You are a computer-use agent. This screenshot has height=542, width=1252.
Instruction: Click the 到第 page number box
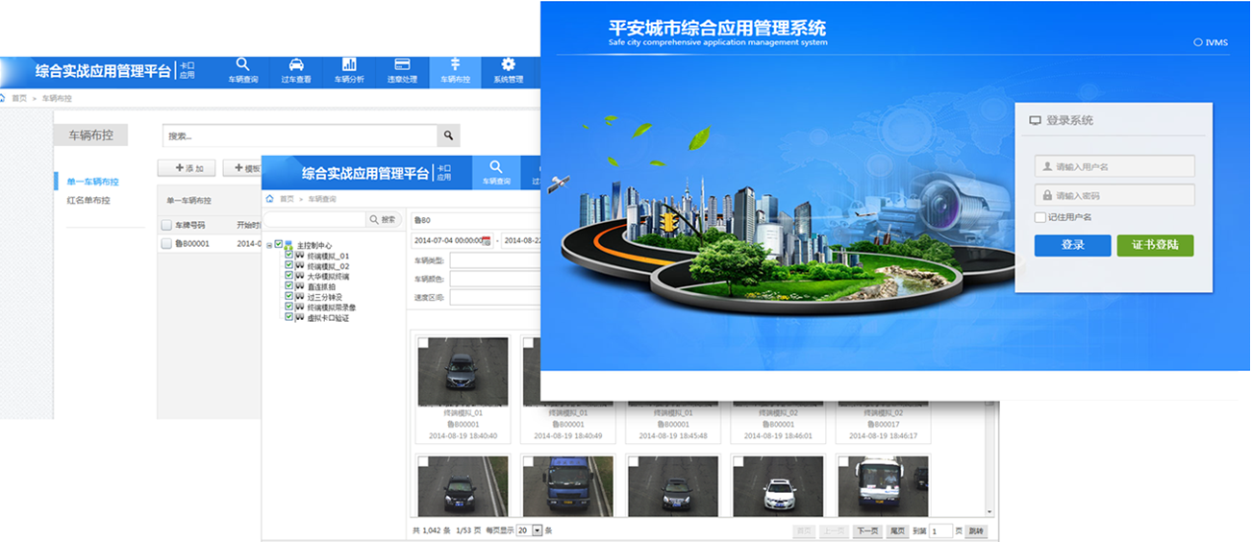pos(940,530)
